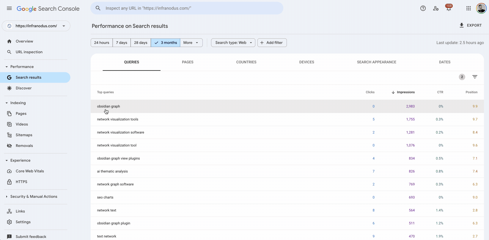Click the Google Search Console logo

point(48,9)
